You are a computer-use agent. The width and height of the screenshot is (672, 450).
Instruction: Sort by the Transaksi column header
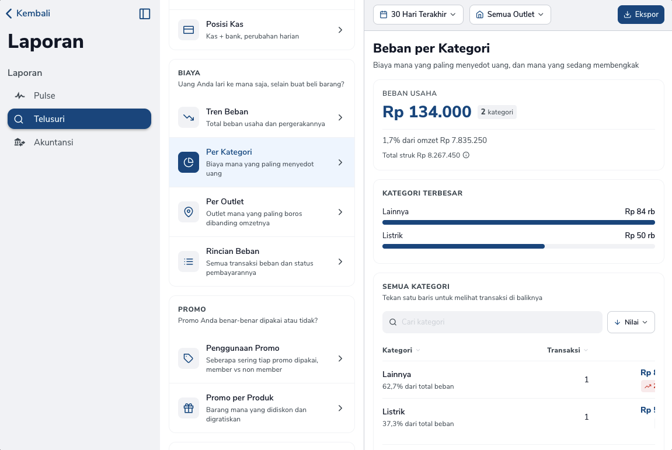[x=567, y=350]
